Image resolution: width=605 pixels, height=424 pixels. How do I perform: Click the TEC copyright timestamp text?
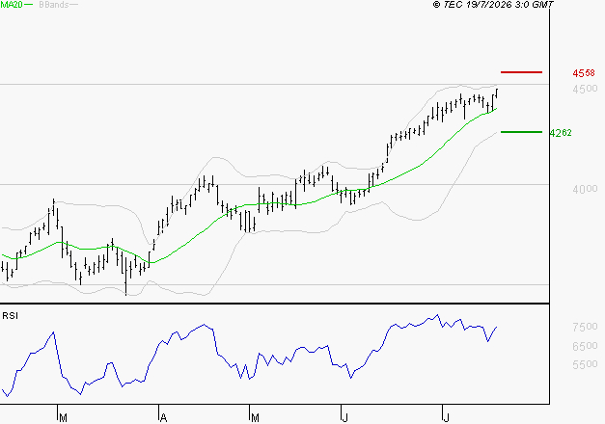tap(493, 5)
